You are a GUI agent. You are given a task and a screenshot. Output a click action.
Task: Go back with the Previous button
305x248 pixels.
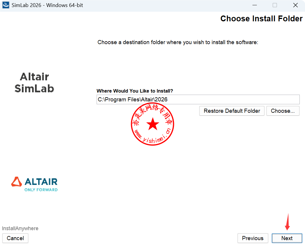click(x=252, y=238)
